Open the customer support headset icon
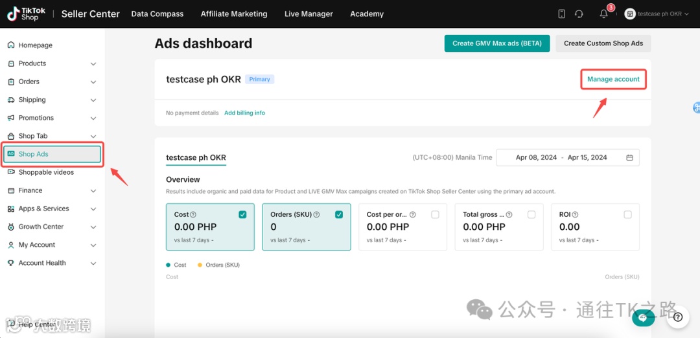This screenshot has width=700, height=338. 579,14
